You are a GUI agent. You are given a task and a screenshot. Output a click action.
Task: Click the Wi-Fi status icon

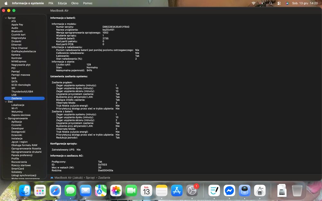(x=254, y=3)
